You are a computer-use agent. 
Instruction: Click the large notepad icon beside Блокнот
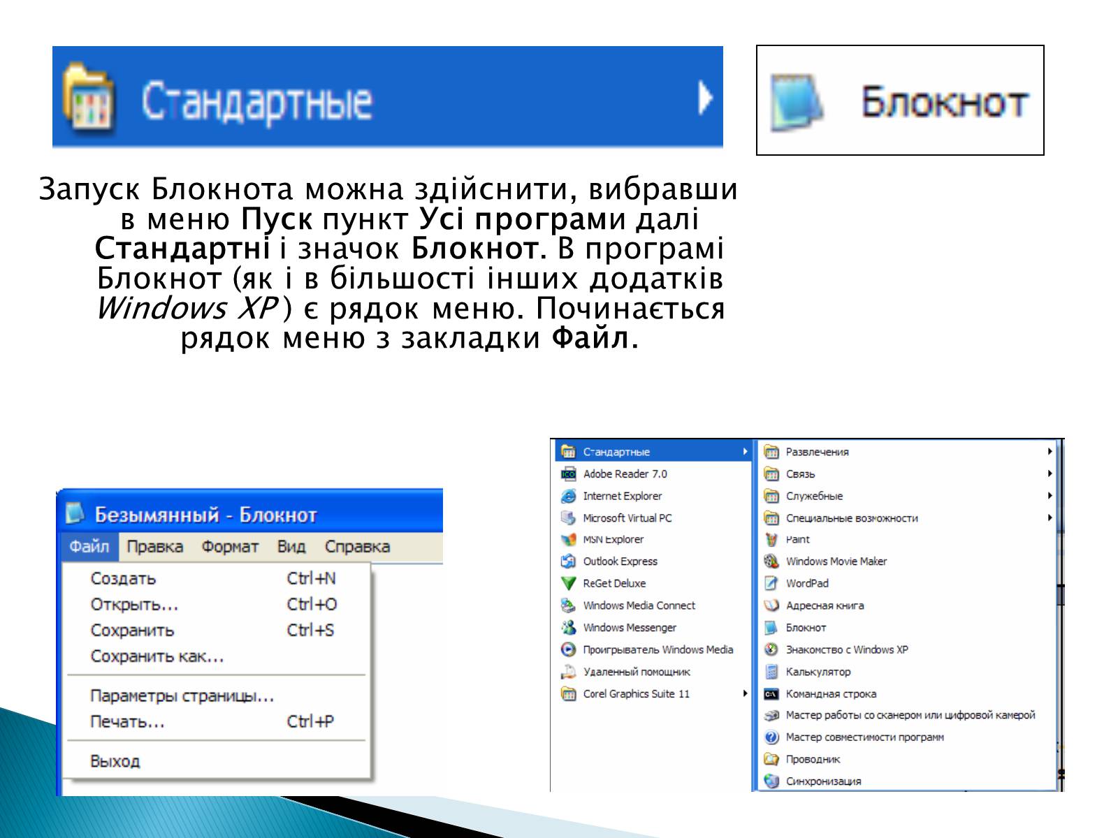coord(797,102)
